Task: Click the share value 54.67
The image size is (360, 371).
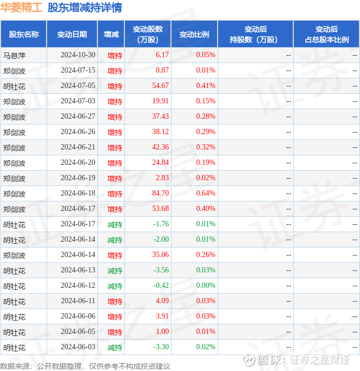Action: coord(160,86)
